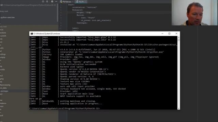The image size is (218, 122).
Task: Select the site-packages row in project tree
Action: point(14,91)
